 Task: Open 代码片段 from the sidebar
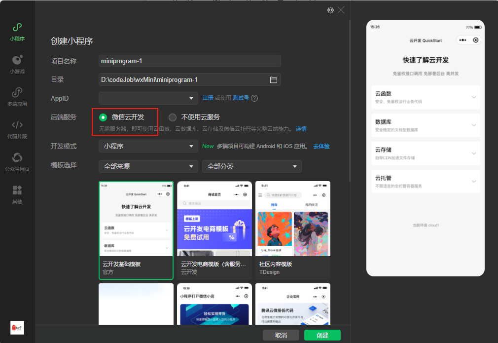pos(17,128)
